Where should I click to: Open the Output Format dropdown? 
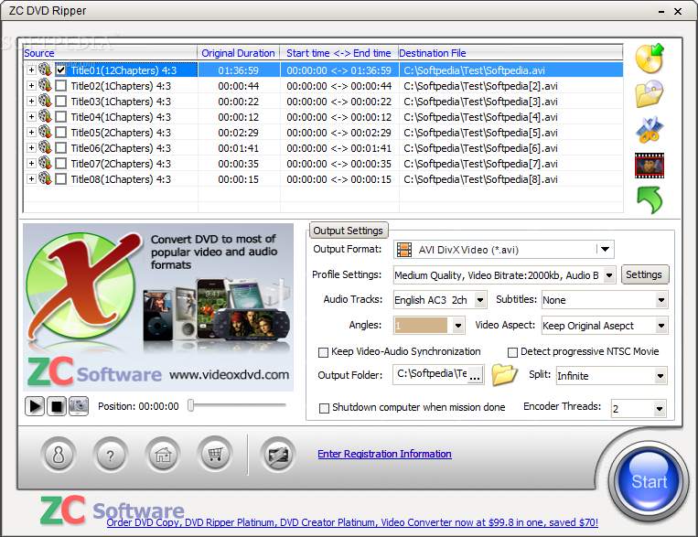605,250
